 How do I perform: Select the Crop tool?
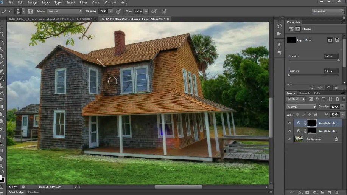[2, 56]
